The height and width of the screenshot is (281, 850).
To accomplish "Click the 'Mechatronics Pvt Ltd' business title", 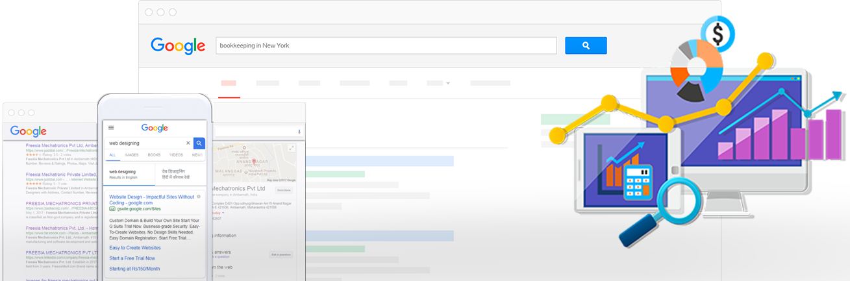I will tap(240, 189).
